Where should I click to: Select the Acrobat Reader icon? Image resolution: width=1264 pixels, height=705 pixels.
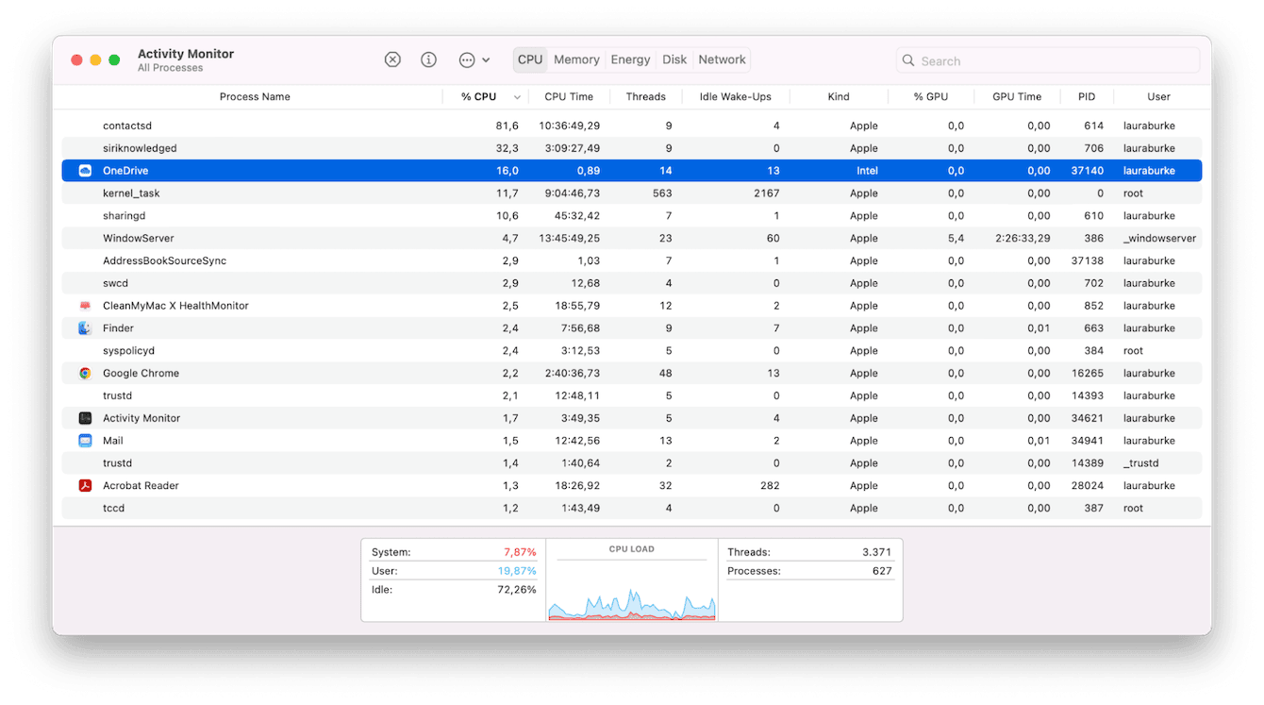coord(86,485)
